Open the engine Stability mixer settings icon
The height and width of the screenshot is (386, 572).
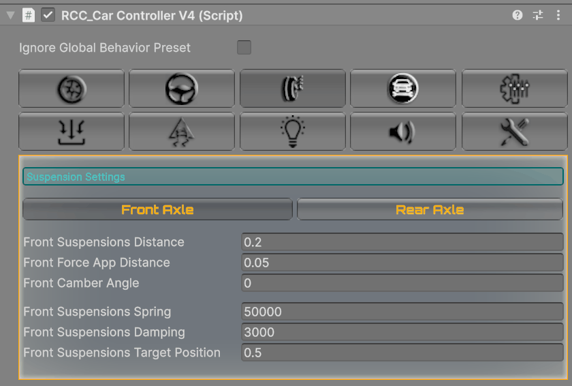(x=515, y=89)
